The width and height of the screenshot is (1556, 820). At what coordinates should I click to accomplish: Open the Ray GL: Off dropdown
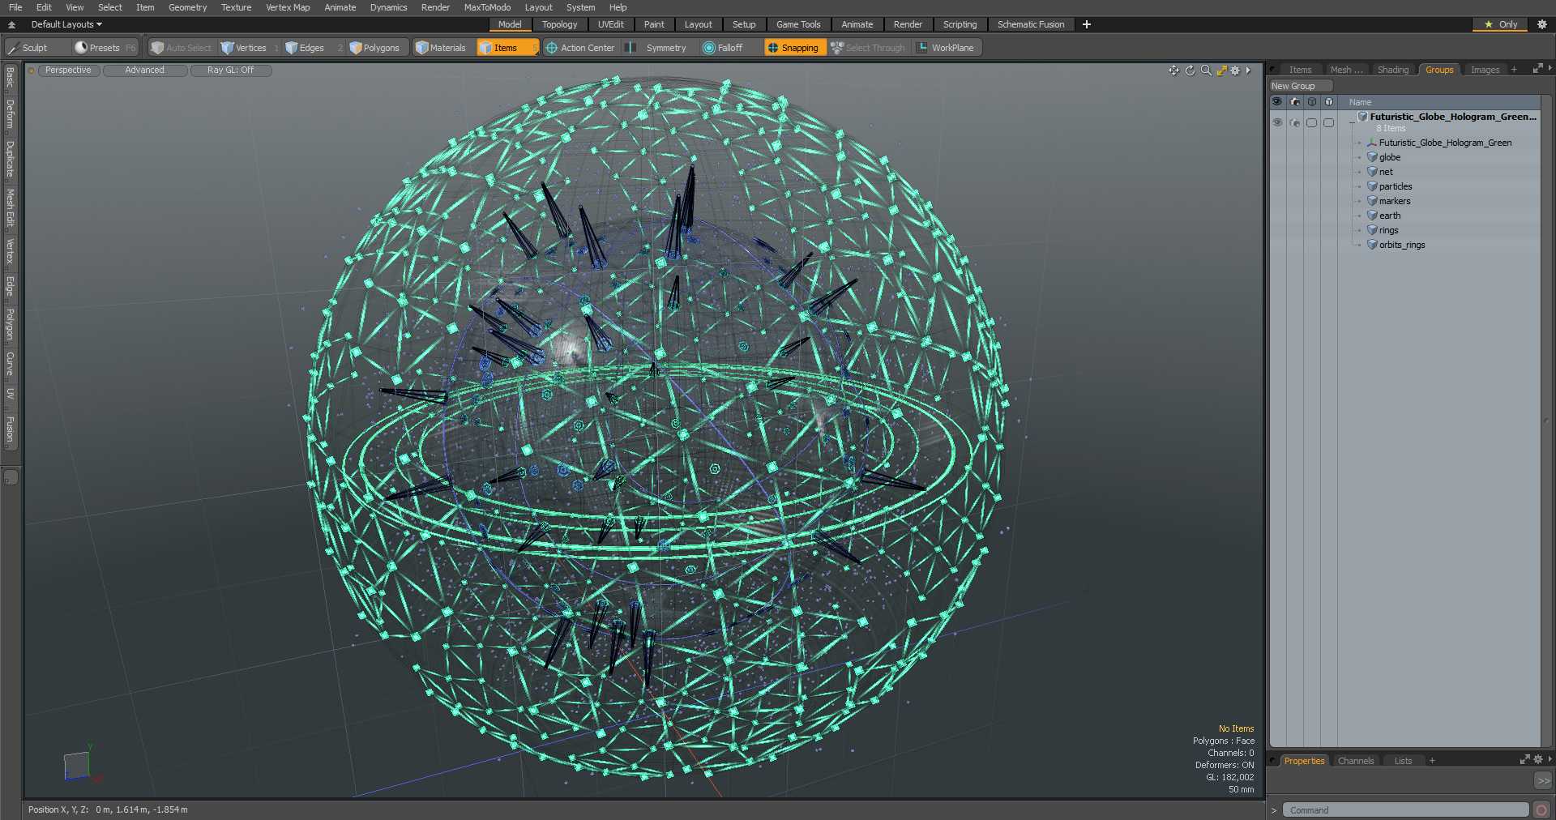point(231,70)
